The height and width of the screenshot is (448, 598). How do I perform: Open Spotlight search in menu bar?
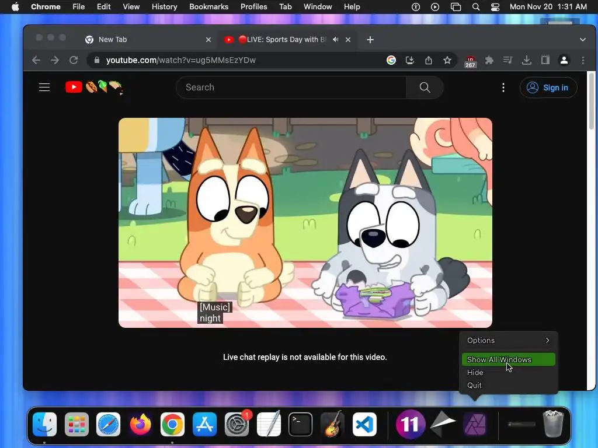point(475,7)
